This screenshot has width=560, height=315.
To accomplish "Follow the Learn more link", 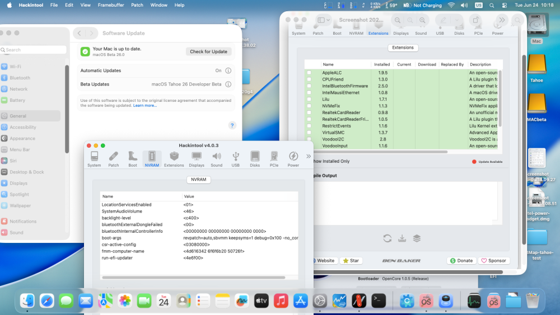I will (x=145, y=106).
